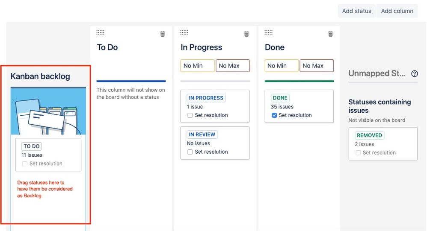The height and width of the screenshot is (231, 427).
Task: Click the Add column button
Action: click(x=397, y=11)
